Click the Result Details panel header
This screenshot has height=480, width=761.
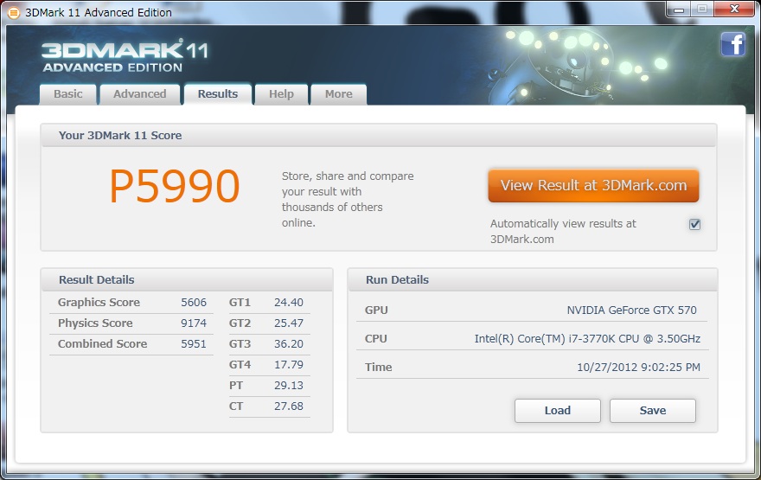(187, 280)
